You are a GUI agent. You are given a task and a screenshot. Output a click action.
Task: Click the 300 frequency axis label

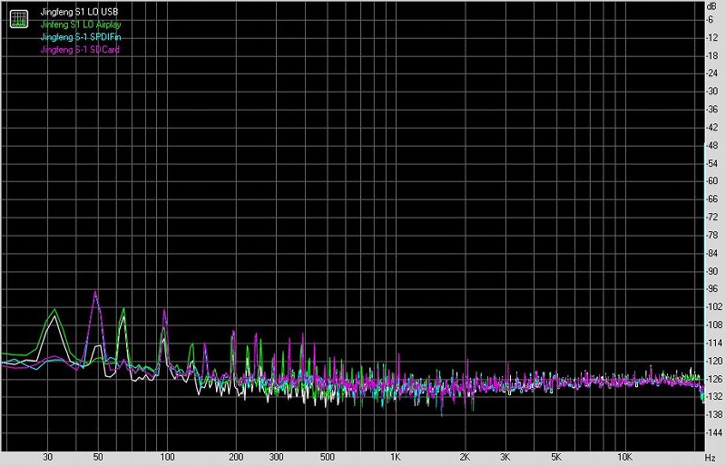[x=277, y=457]
